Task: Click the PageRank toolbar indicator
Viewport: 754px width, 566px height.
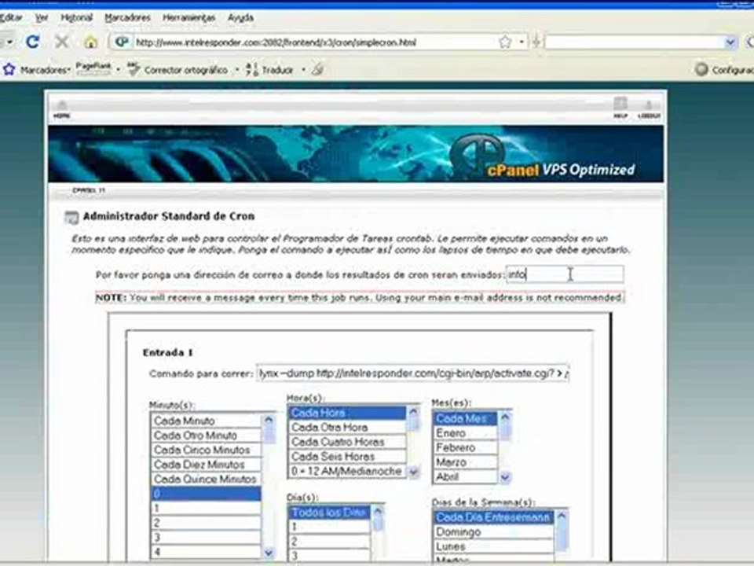Action: tap(93, 68)
